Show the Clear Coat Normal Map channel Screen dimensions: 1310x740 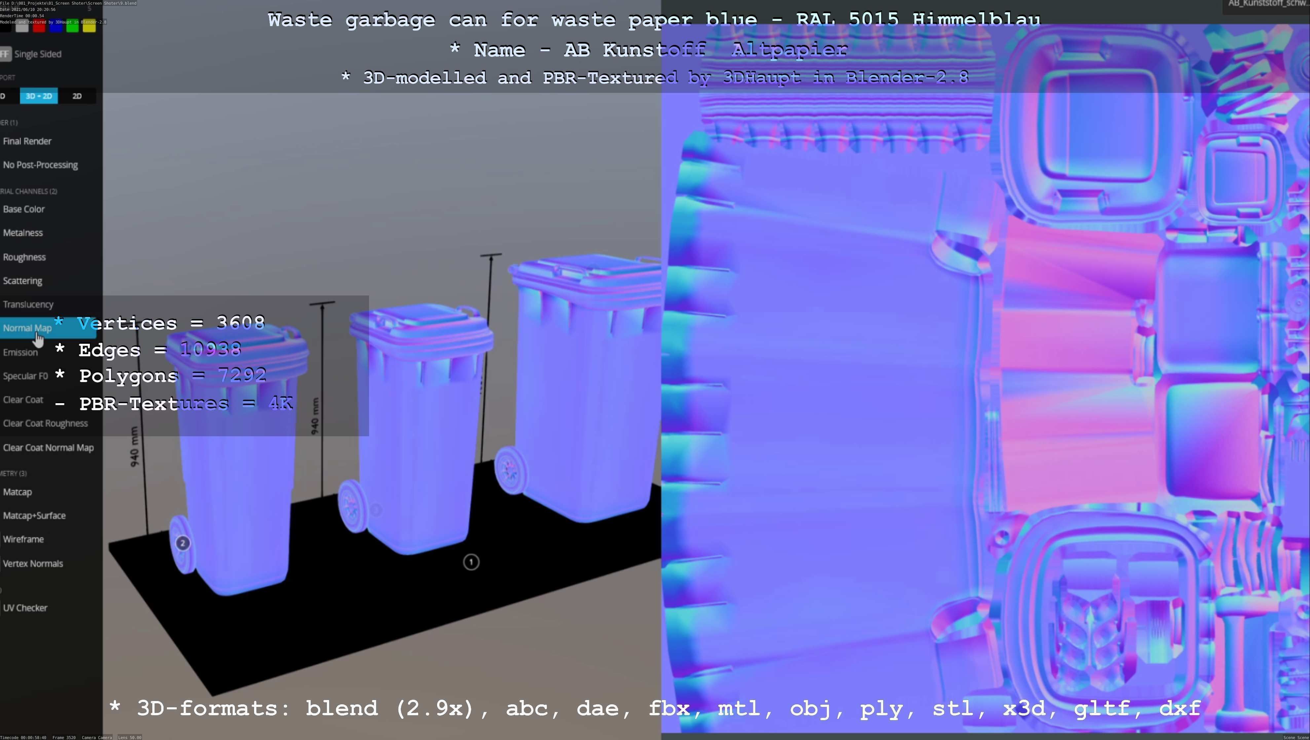click(x=48, y=448)
